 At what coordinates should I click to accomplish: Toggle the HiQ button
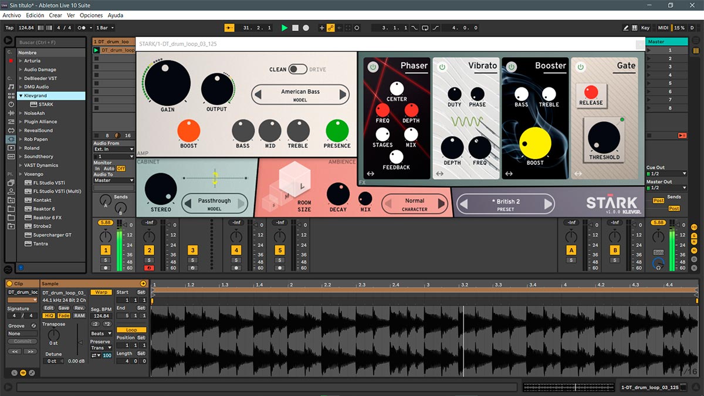click(x=49, y=316)
